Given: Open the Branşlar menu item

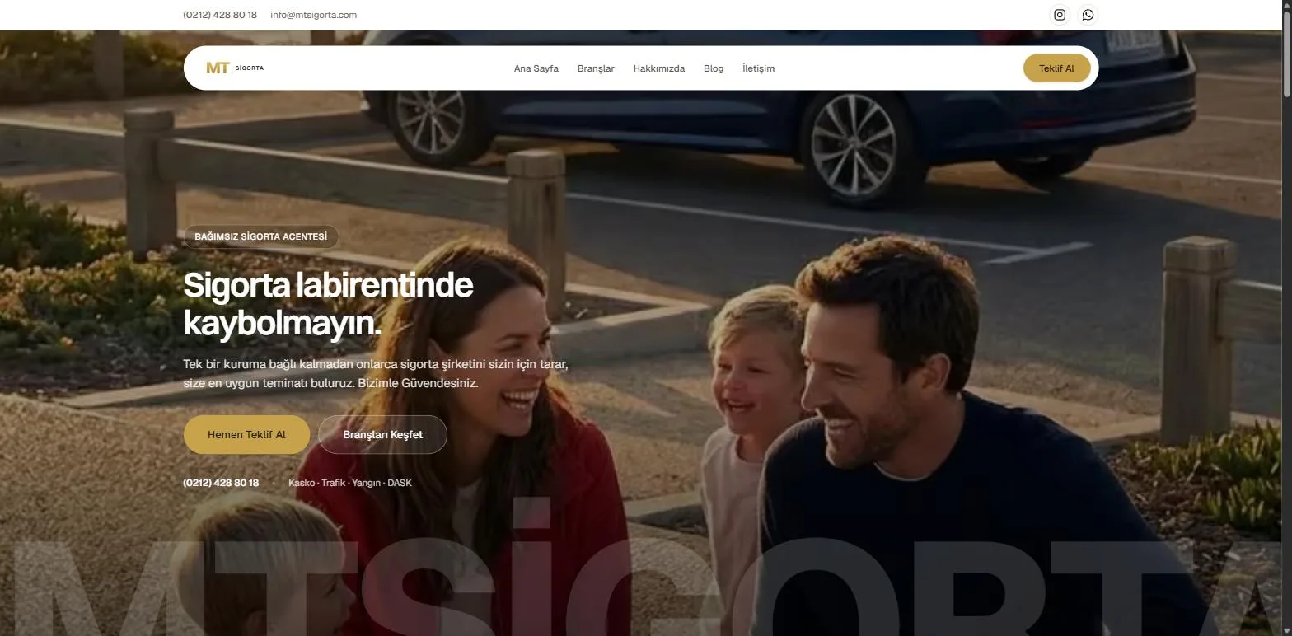Looking at the screenshot, I should click(596, 68).
